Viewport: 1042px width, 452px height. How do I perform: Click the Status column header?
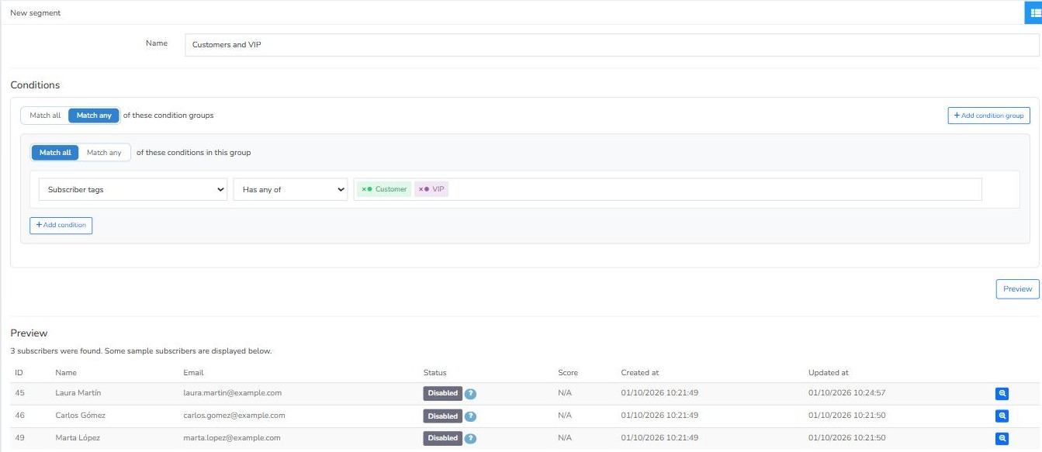[435, 373]
